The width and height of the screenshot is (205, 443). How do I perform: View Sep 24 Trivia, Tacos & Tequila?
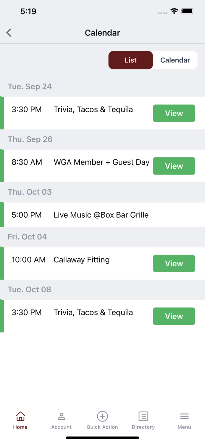(x=174, y=113)
